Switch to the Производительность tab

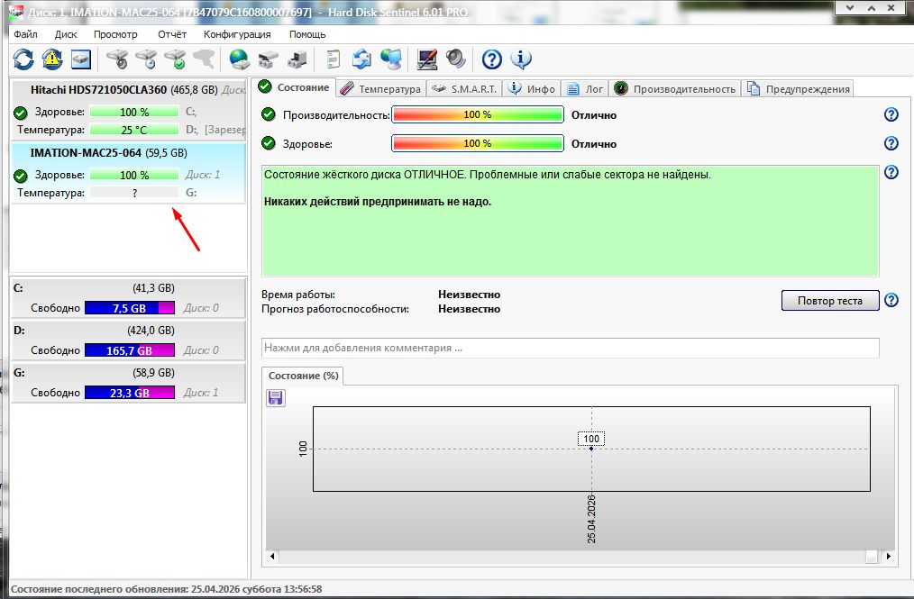tap(676, 88)
